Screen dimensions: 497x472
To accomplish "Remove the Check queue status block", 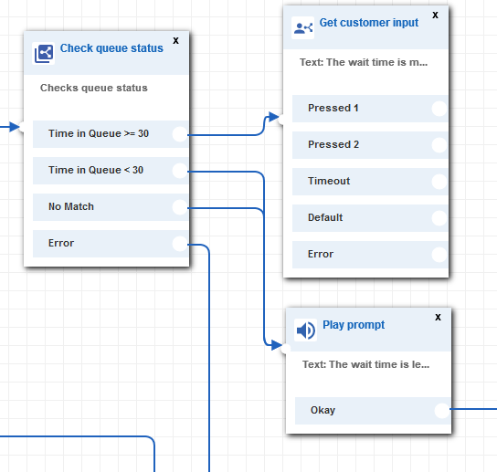I will point(176,40).
